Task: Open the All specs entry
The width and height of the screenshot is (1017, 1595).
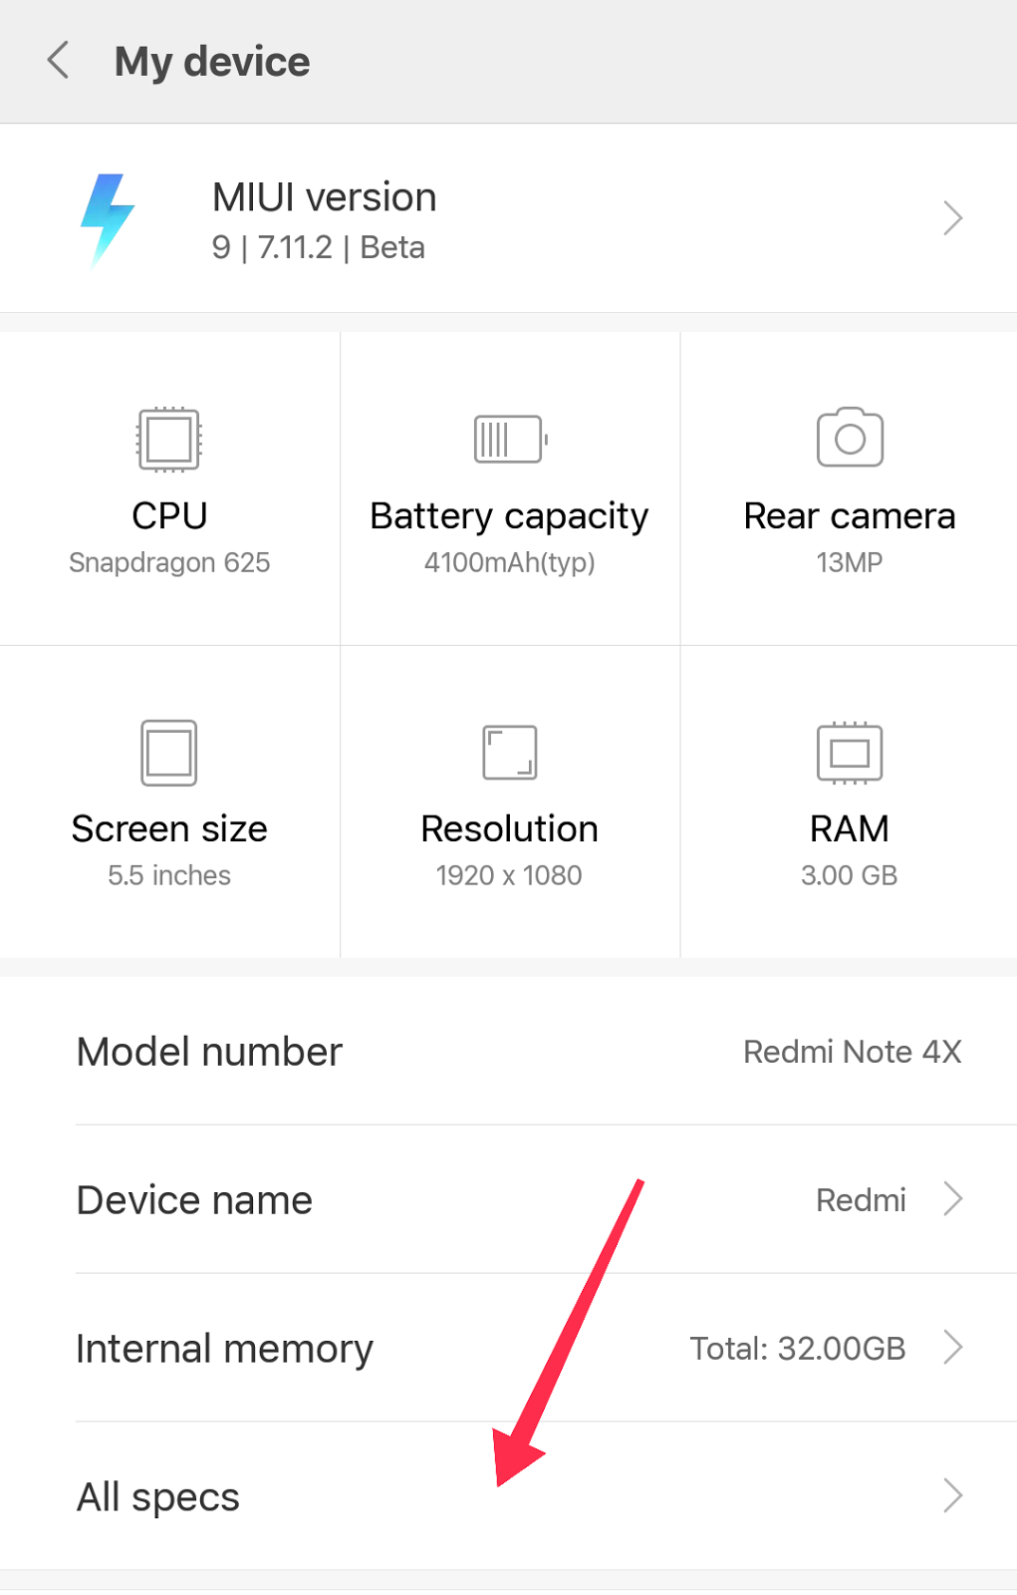Action: (x=159, y=1497)
